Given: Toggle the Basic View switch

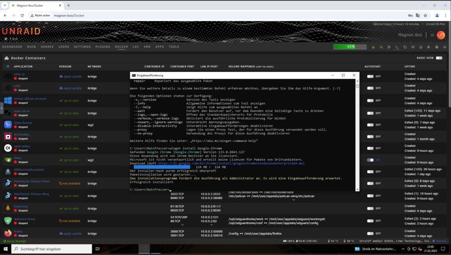Looking at the screenshot, I should click(439, 58).
